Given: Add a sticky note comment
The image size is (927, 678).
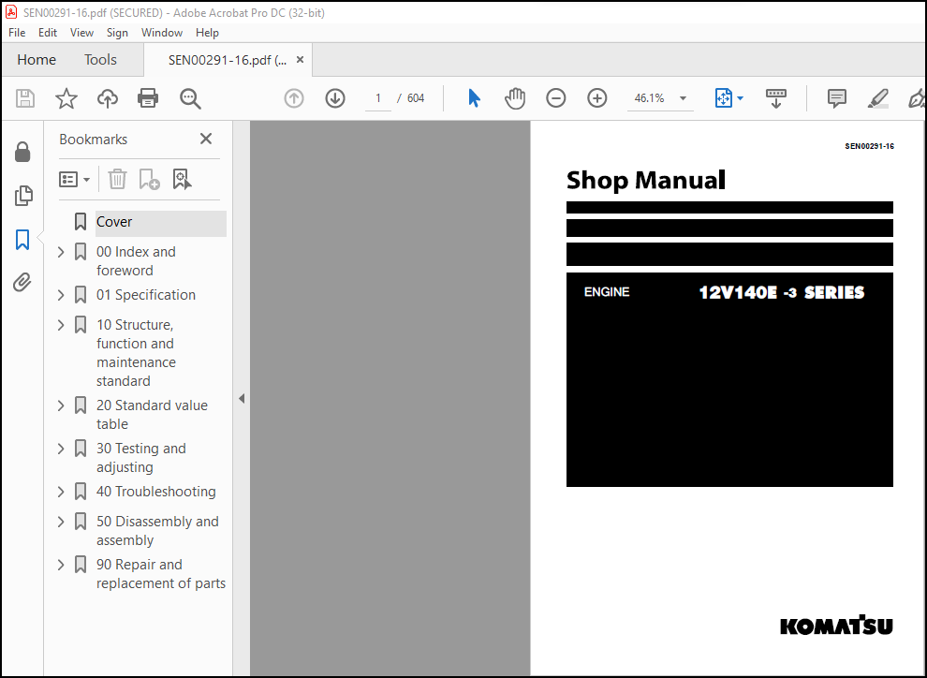Looking at the screenshot, I should click(836, 98).
